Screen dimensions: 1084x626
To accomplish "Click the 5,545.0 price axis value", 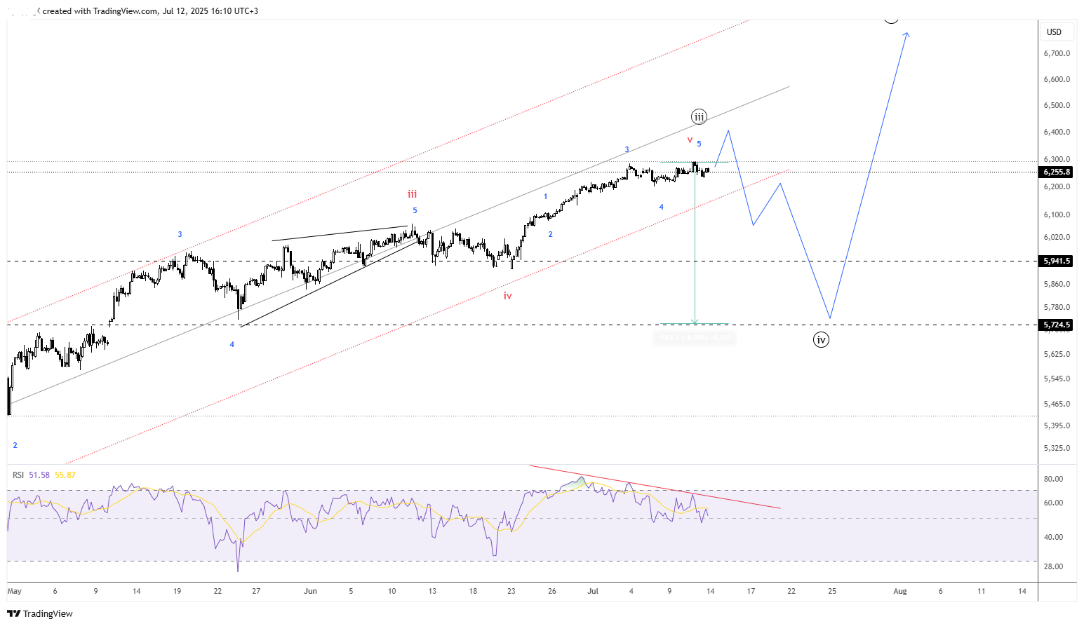I will (1057, 379).
